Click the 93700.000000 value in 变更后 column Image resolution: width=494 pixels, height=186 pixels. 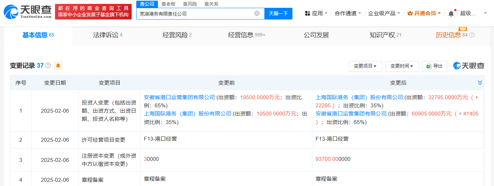pos(333,159)
